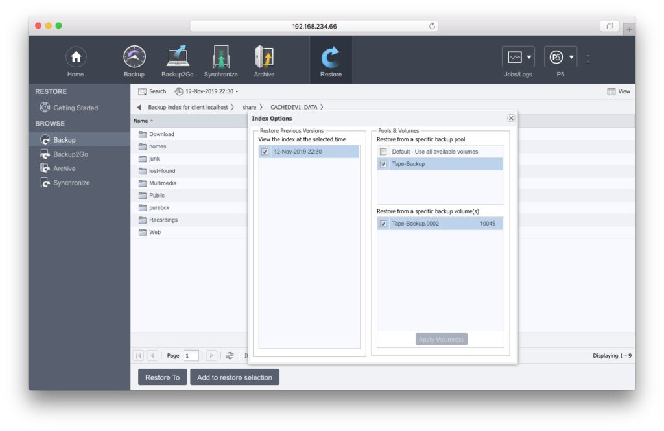Open the Archive module icon

pos(264,57)
